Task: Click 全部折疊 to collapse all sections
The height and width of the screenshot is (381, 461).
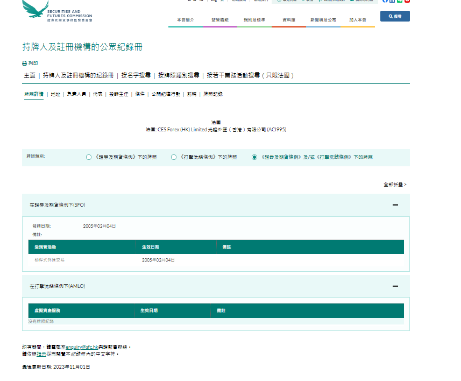Action: pyautogui.click(x=395, y=185)
